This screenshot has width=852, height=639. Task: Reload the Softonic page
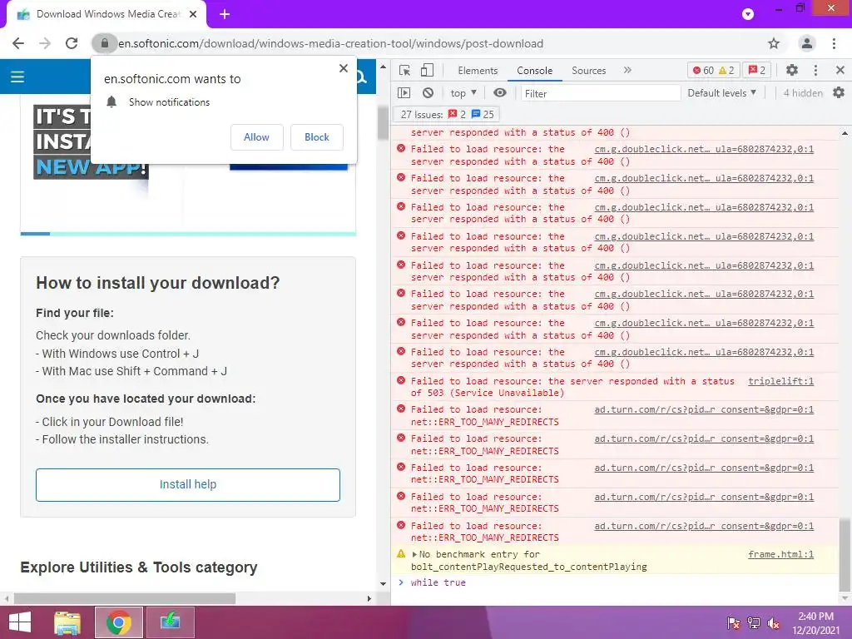tap(72, 43)
